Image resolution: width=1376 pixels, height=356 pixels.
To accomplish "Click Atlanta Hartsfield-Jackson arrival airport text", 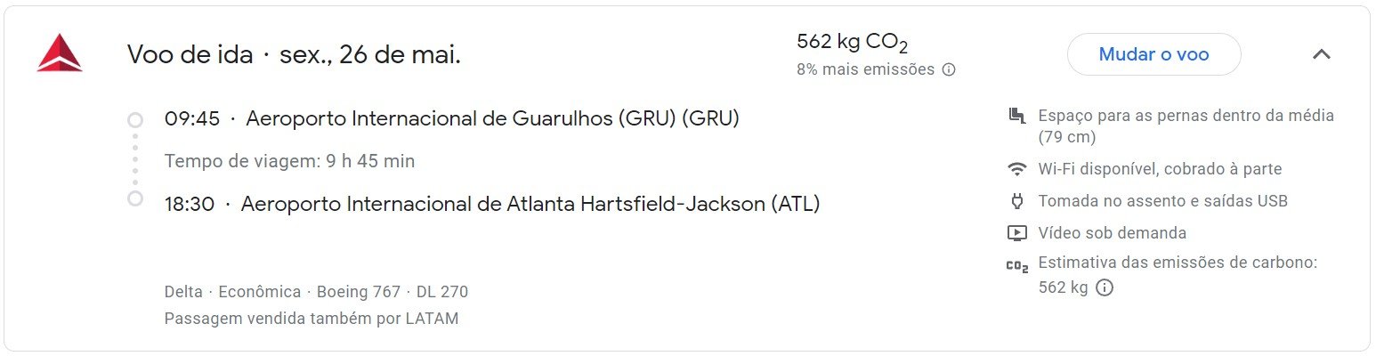I will (530, 204).
